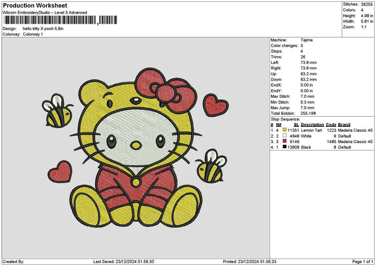Click the "Right:" measurement label
Image resolution: width=376 pixels, height=266 pixels.
click(276, 68)
